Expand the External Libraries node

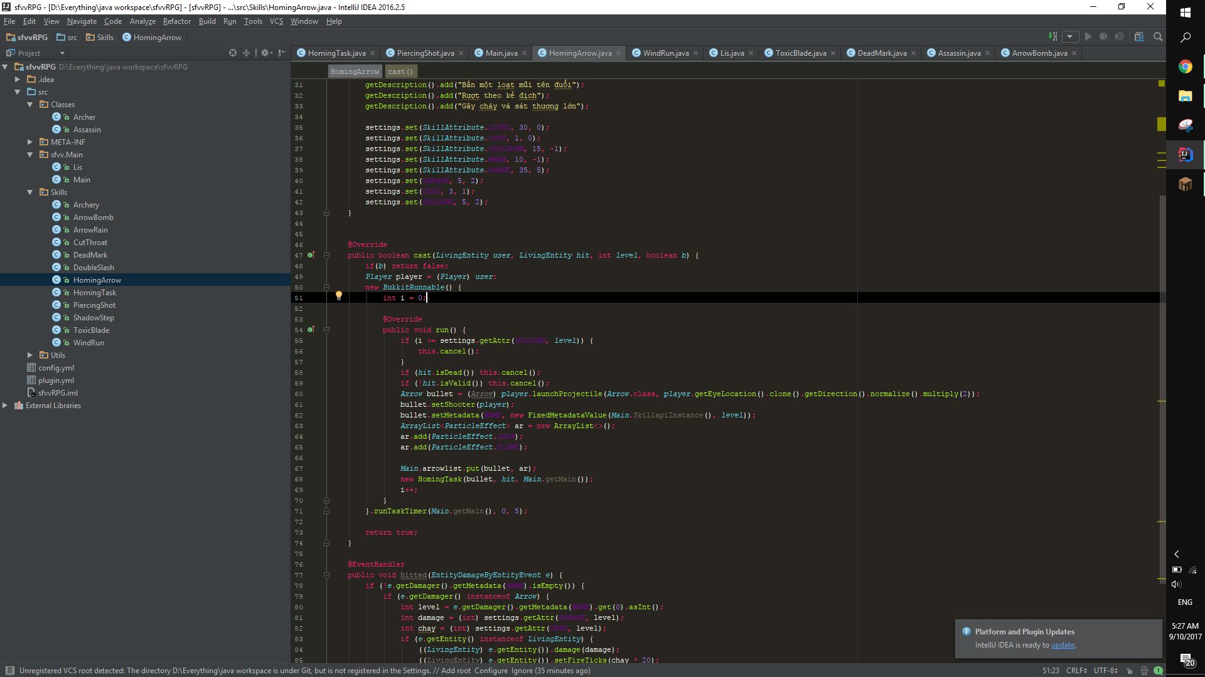tap(5, 406)
